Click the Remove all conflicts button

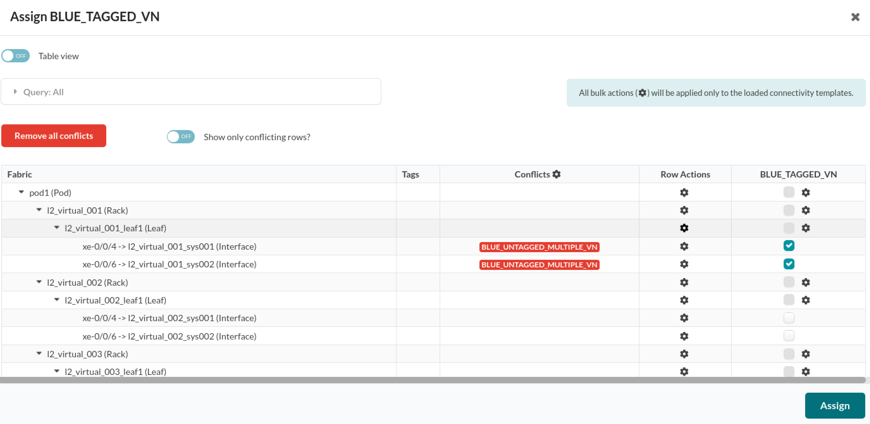54,135
